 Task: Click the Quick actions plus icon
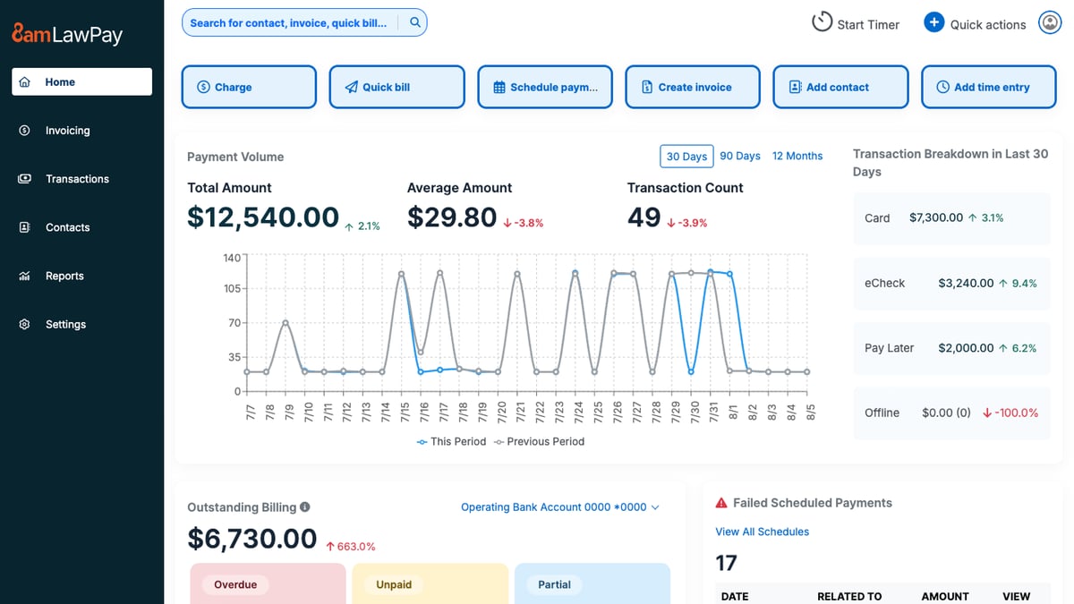(x=933, y=23)
